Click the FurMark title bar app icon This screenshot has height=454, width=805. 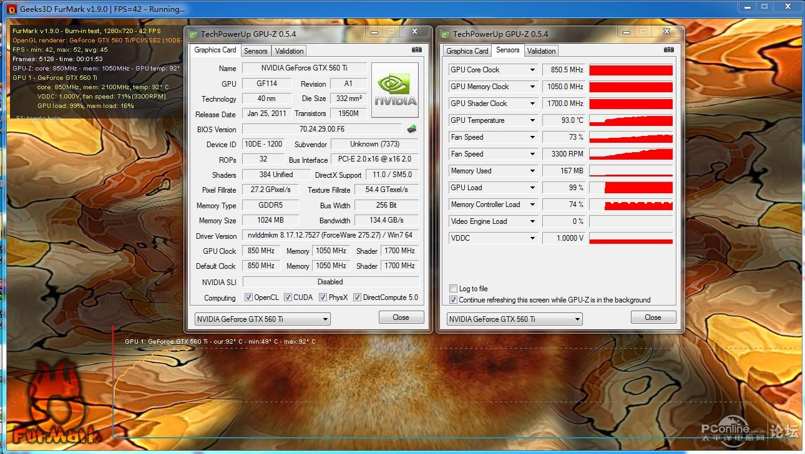click(x=11, y=9)
